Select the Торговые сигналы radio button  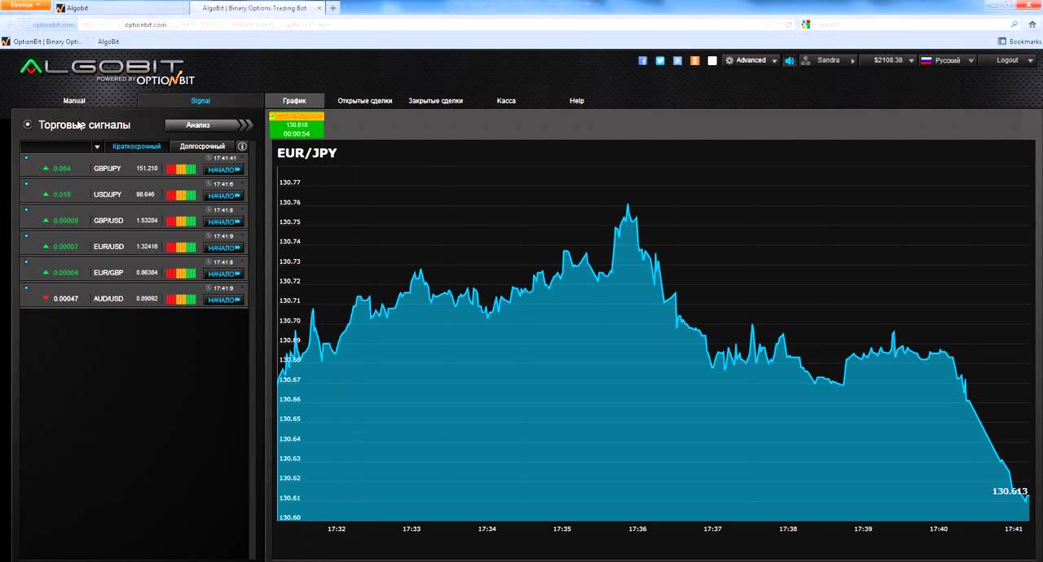(x=28, y=125)
